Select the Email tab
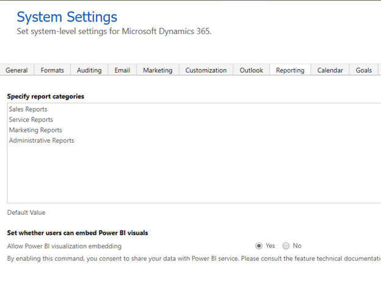This screenshot has height=282, width=381. coord(122,70)
